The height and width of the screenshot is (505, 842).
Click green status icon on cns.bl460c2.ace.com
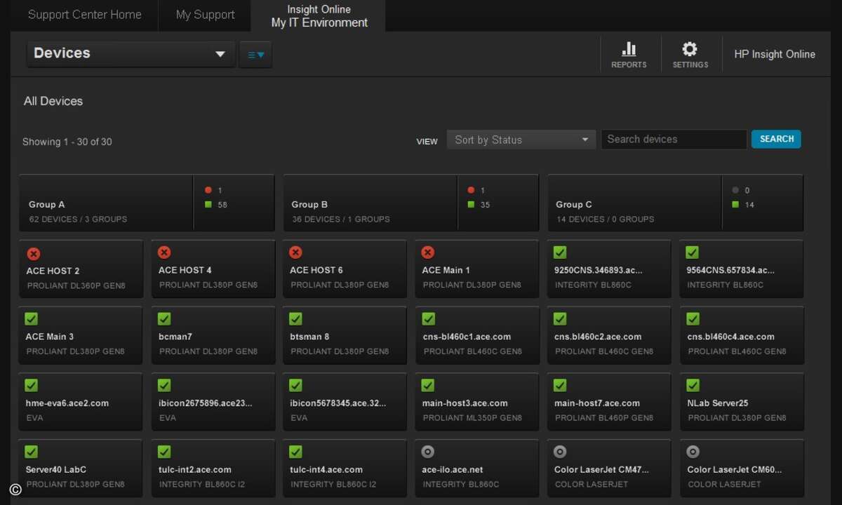[x=560, y=319]
